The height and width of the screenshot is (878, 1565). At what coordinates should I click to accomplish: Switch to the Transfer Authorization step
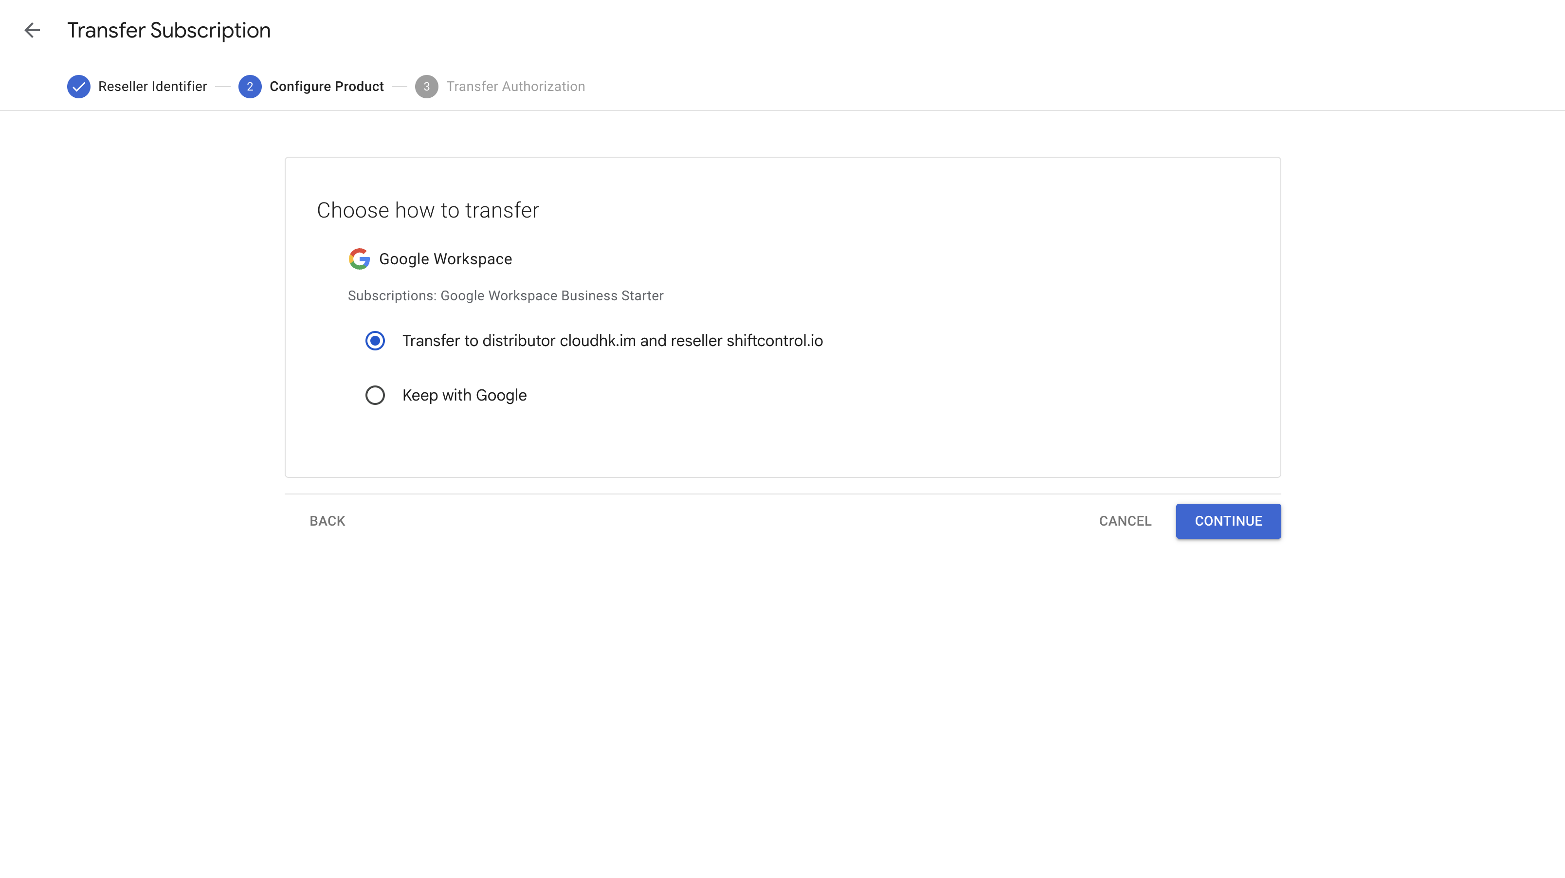[516, 86]
